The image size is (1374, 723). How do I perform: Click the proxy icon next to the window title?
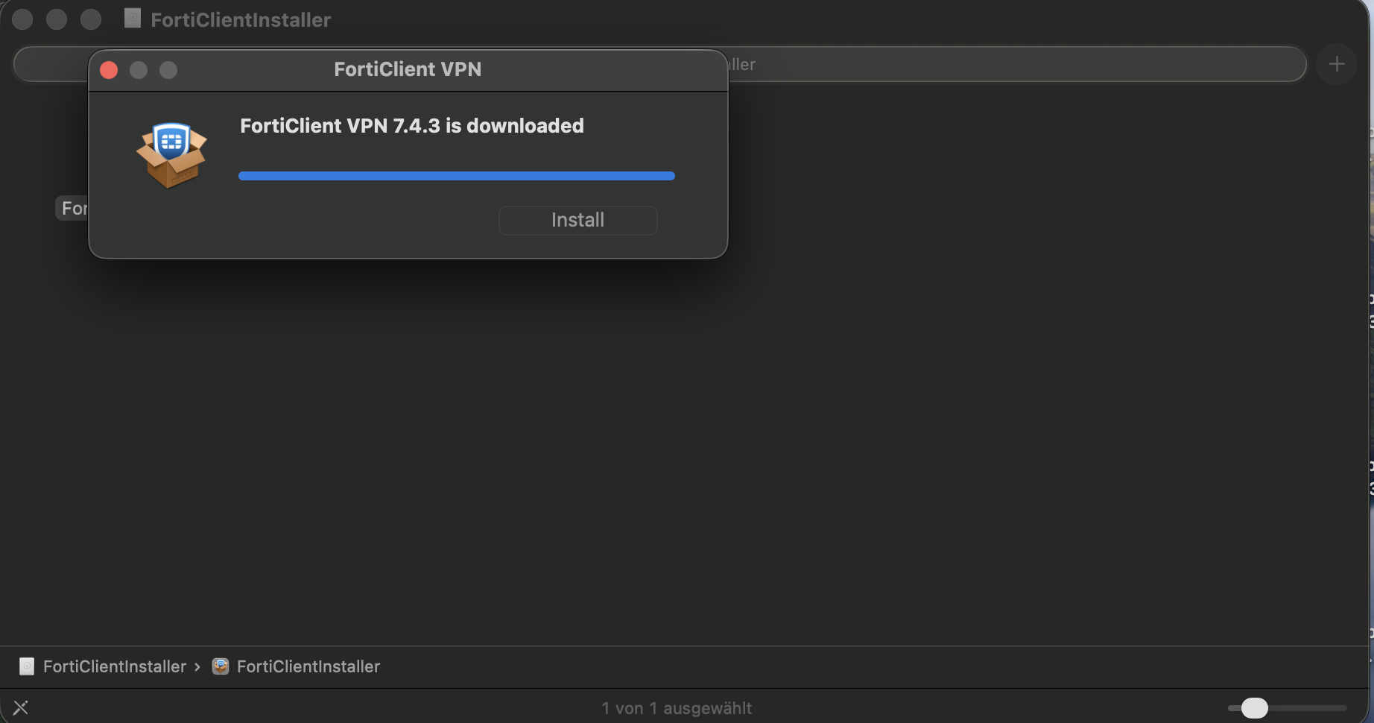[x=133, y=19]
